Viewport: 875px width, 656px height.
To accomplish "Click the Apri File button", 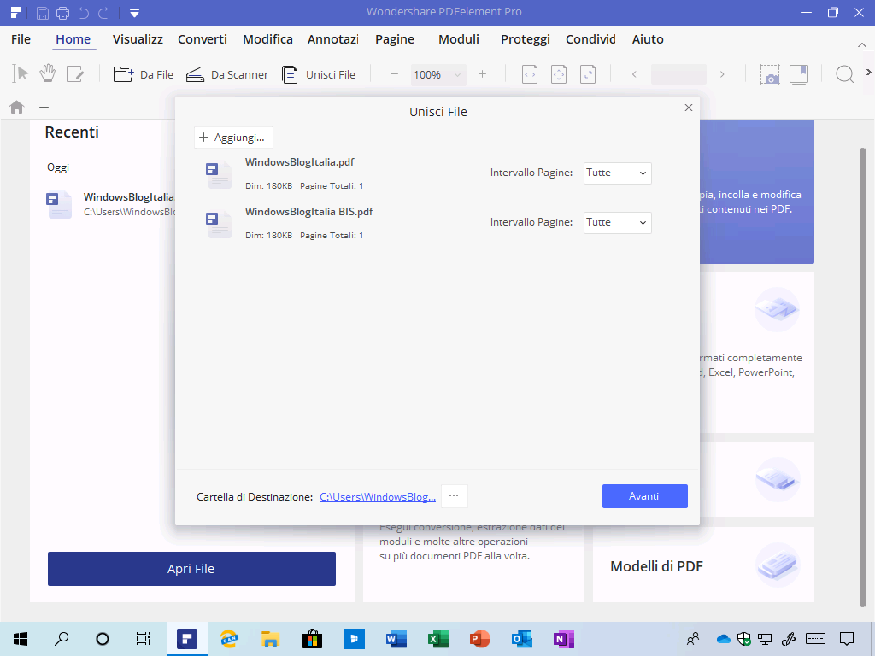I will pos(191,568).
